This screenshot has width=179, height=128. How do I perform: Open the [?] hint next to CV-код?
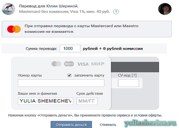[x=134, y=75]
